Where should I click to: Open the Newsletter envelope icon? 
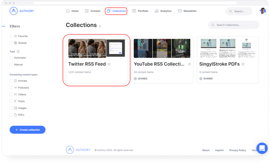(179, 11)
